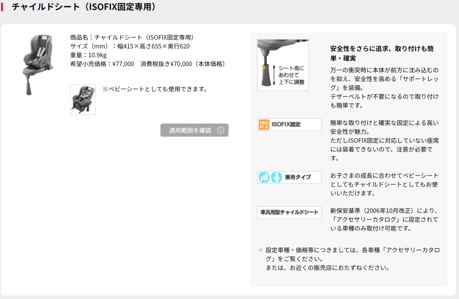Click the sentence テザーベルトが不要になるので取り付けも簡単です
The height and width of the screenshot is (299, 459).
tap(384, 100)
